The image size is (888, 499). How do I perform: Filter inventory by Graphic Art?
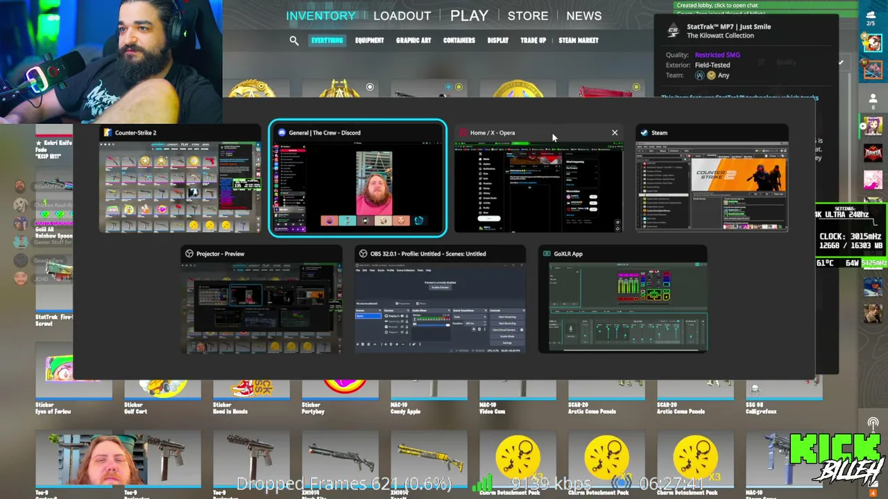pos(413,40)
